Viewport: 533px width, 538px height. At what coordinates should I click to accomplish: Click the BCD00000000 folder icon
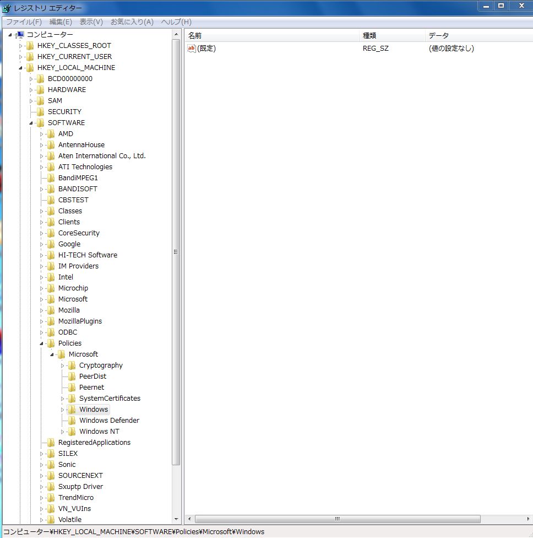[x=41, y=79]
